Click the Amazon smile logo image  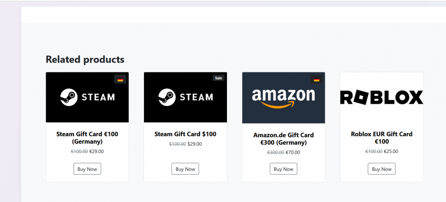[x=284, y=98]
